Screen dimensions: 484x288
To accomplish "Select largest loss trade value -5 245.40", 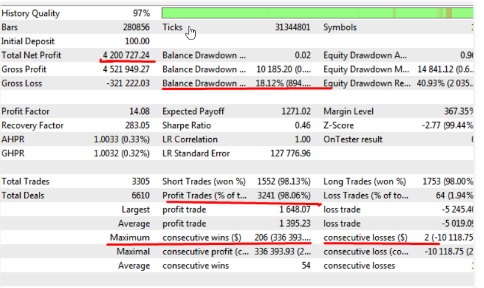I will 457,210.
